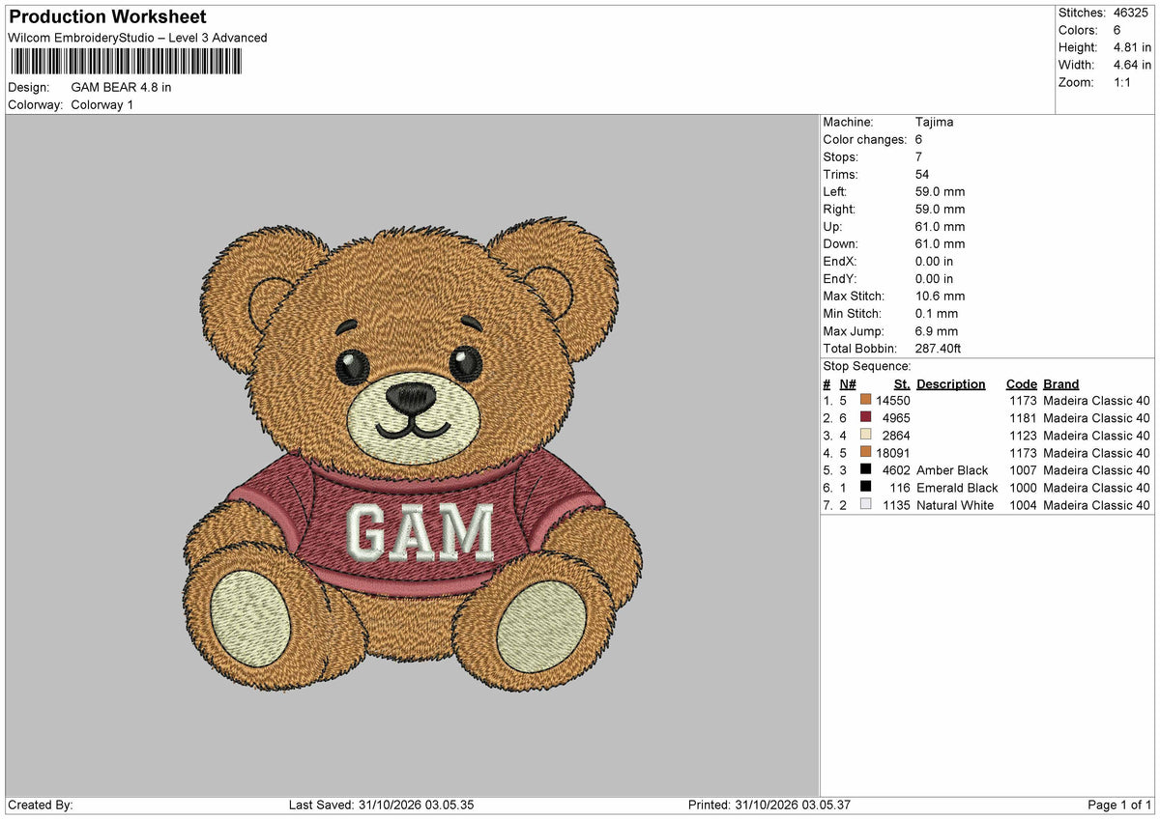Click the 'Natural White' description
Image resolution: width=1160 pixels, height=819 pixels.
(x=956, y=504)
